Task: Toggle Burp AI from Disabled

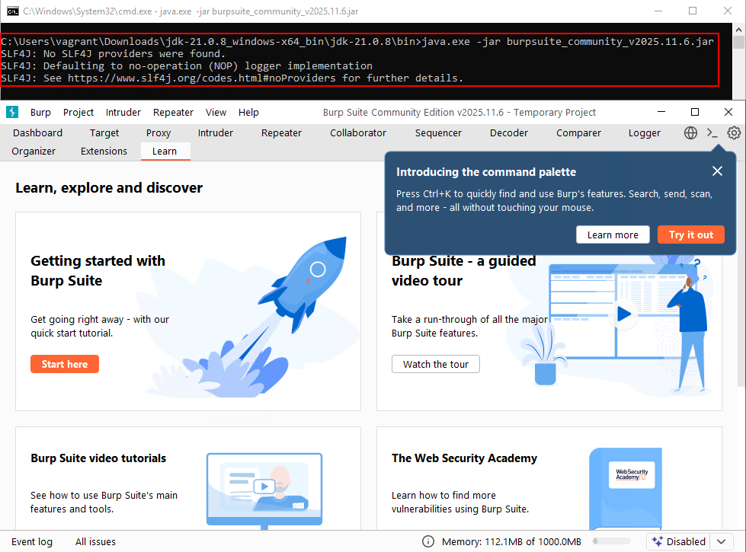Action: tap(685, 541)
